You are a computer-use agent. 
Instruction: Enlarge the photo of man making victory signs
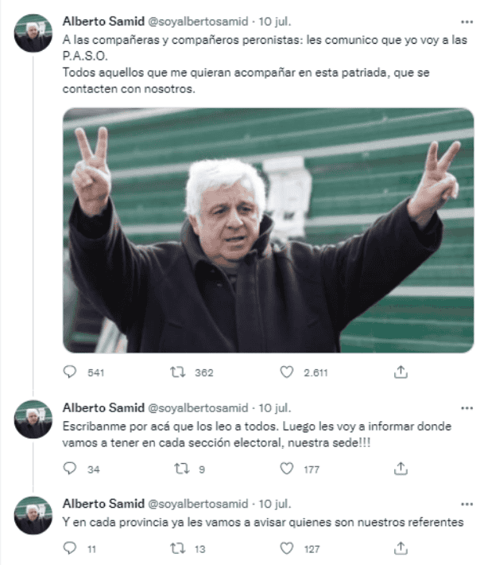(x=268, y=230)
